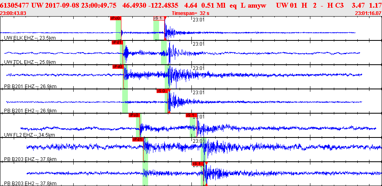The width and height of the screenshot is (382, 186).
Task: Click the UW FL2 EHZ -- 34.5km label
Action: (x=30, y=135)
